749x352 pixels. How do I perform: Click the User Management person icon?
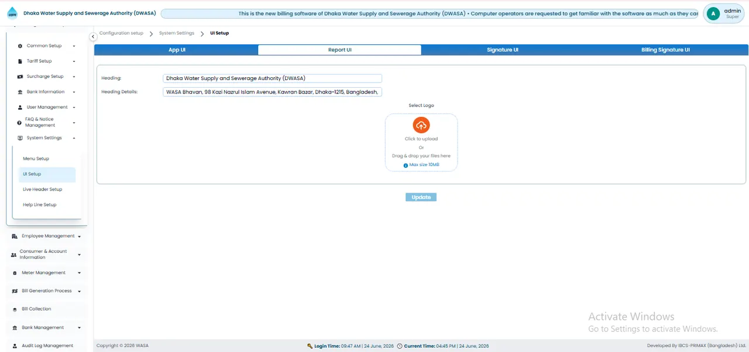20,108
